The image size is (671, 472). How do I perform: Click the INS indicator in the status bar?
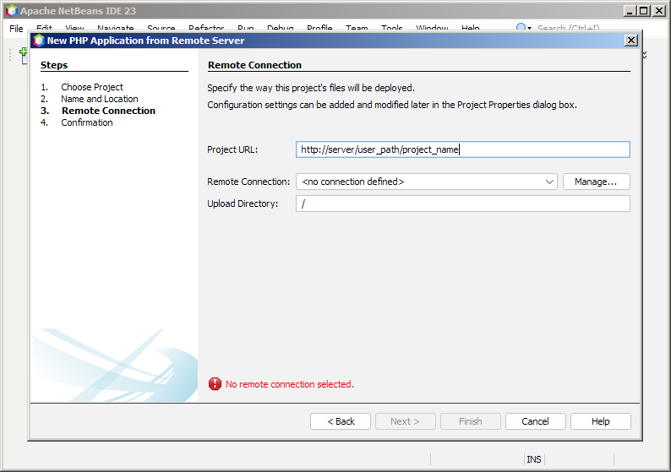(534, 459)
